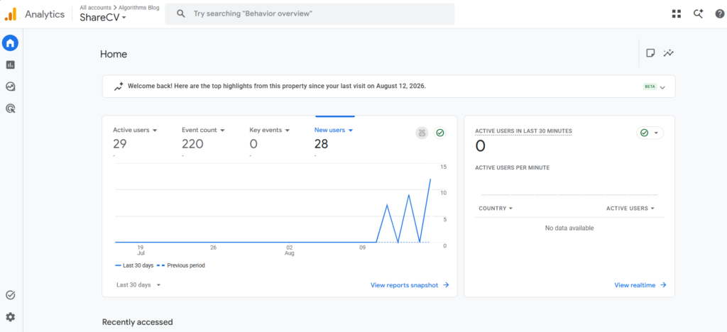Open the search sparkle insights icon
The width and height of the screenshot is (727, 332).
tap(699, 14)
